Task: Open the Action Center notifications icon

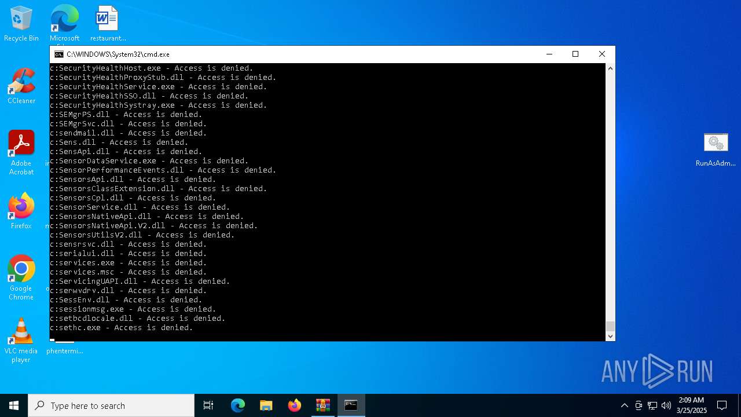Action: pos(722,405)
